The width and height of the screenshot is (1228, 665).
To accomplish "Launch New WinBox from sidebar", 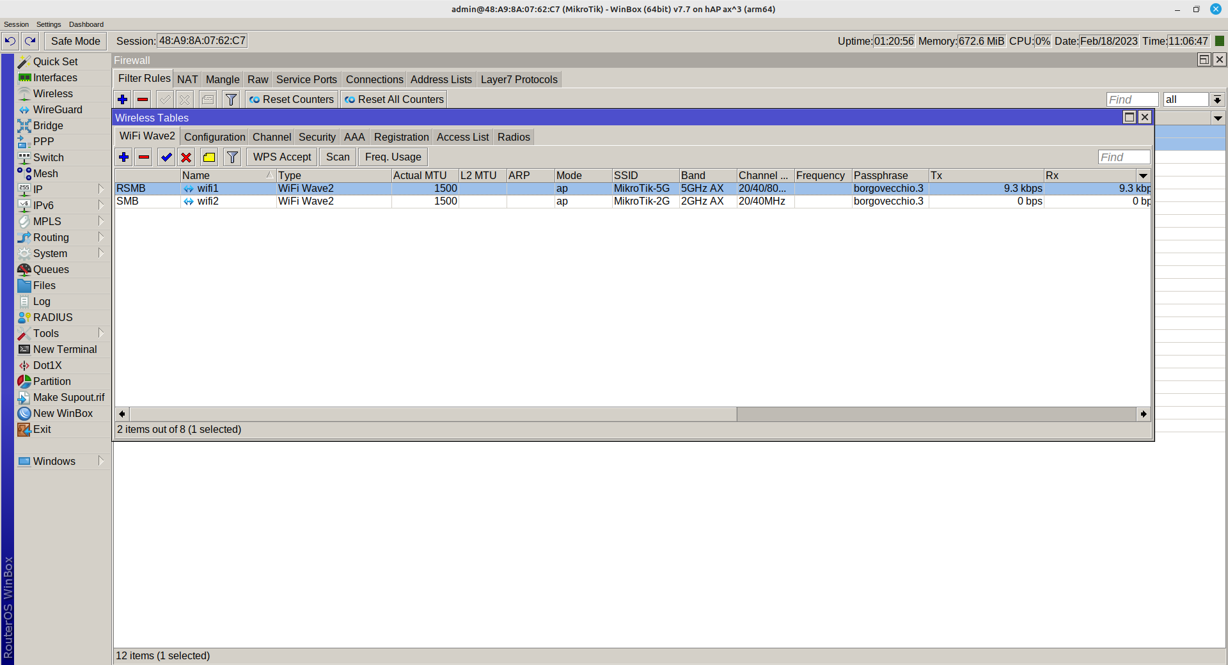I will point(63,413).
